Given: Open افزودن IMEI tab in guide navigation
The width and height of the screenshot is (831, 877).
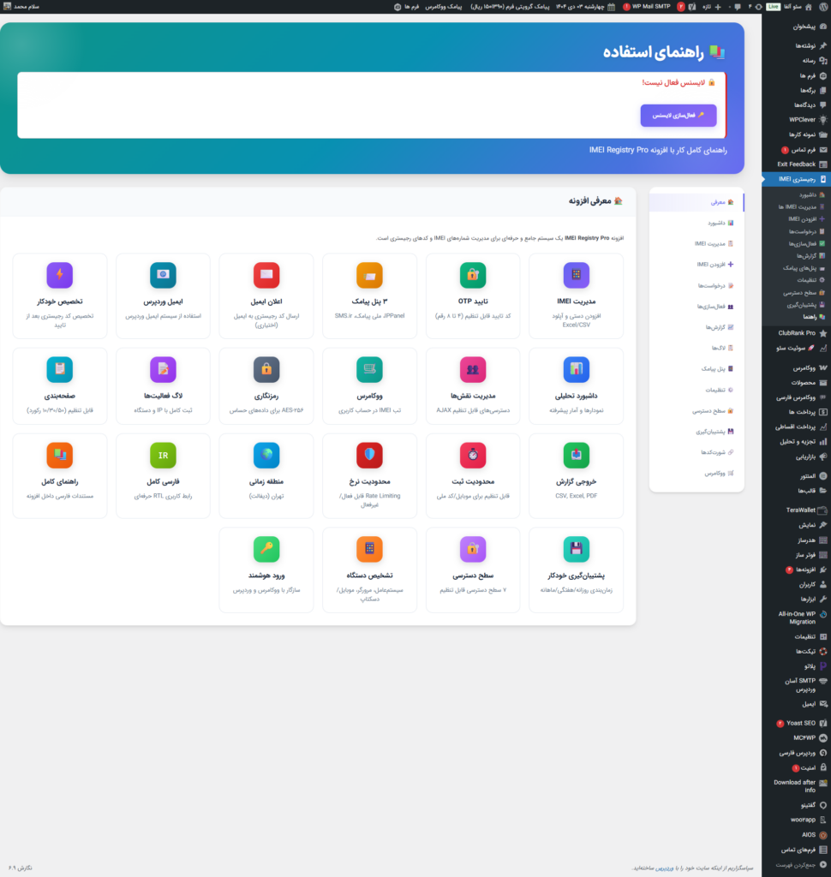Looking at the screenshot, I should pyautogui.click(x=696, y=265).
